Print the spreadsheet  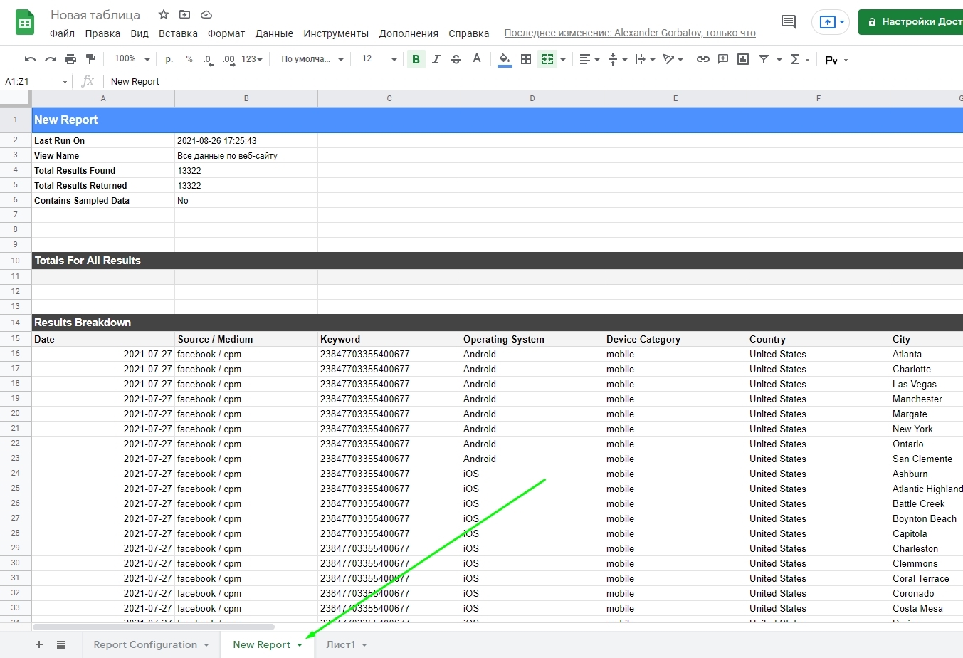click(x=70, y=59)
